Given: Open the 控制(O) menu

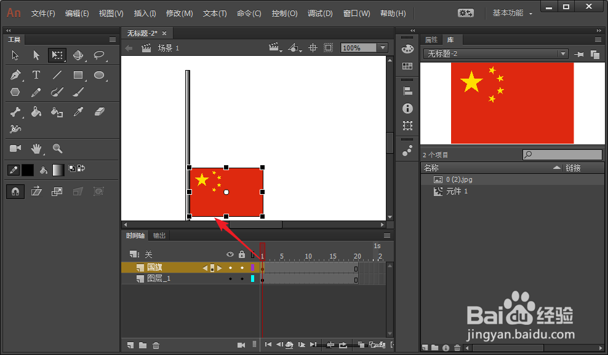Looking at the screenshot, I should [x=284, y=14].
